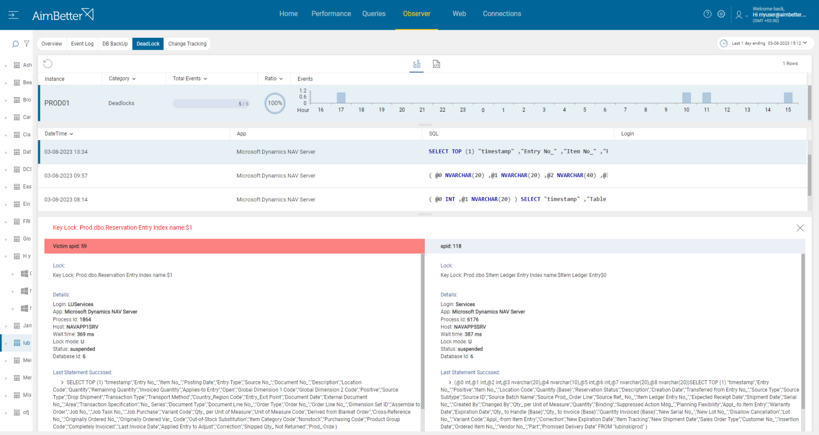Select the 03-08-2023 09:57 deadlock row
Image resolution: width=819 pixels, height=435 pixels.
pyautogui.click(x=423, y=176)
